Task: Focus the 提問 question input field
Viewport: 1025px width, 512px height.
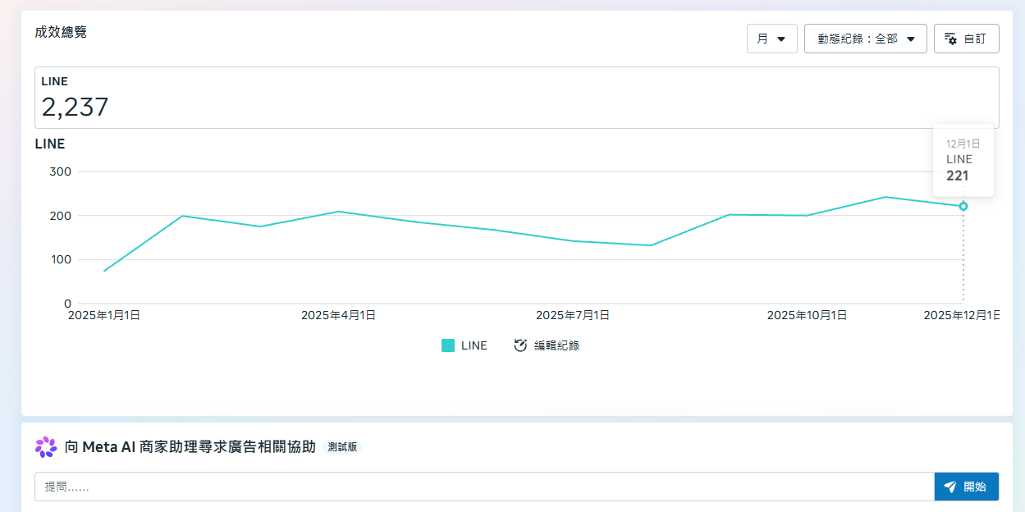Action: [484, 487]
